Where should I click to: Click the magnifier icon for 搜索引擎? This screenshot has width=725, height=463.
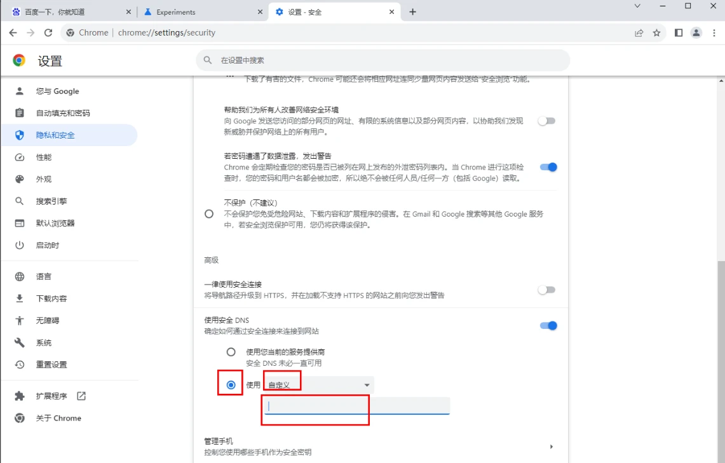tap(20, 201)
